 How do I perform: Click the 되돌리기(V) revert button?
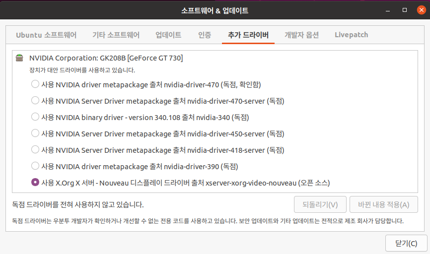click(320, 204)
